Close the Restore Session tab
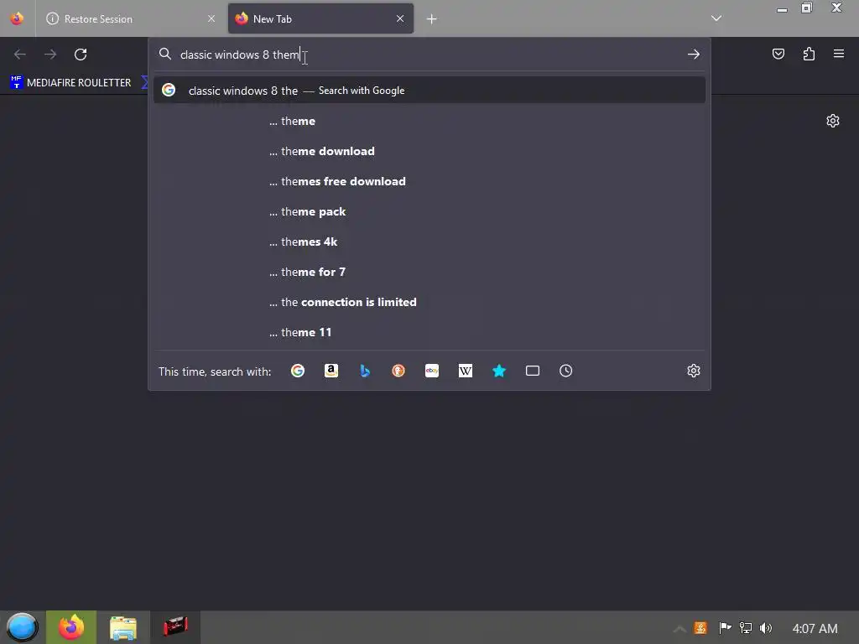Screen dimensions: 859x644 point(211,18)
